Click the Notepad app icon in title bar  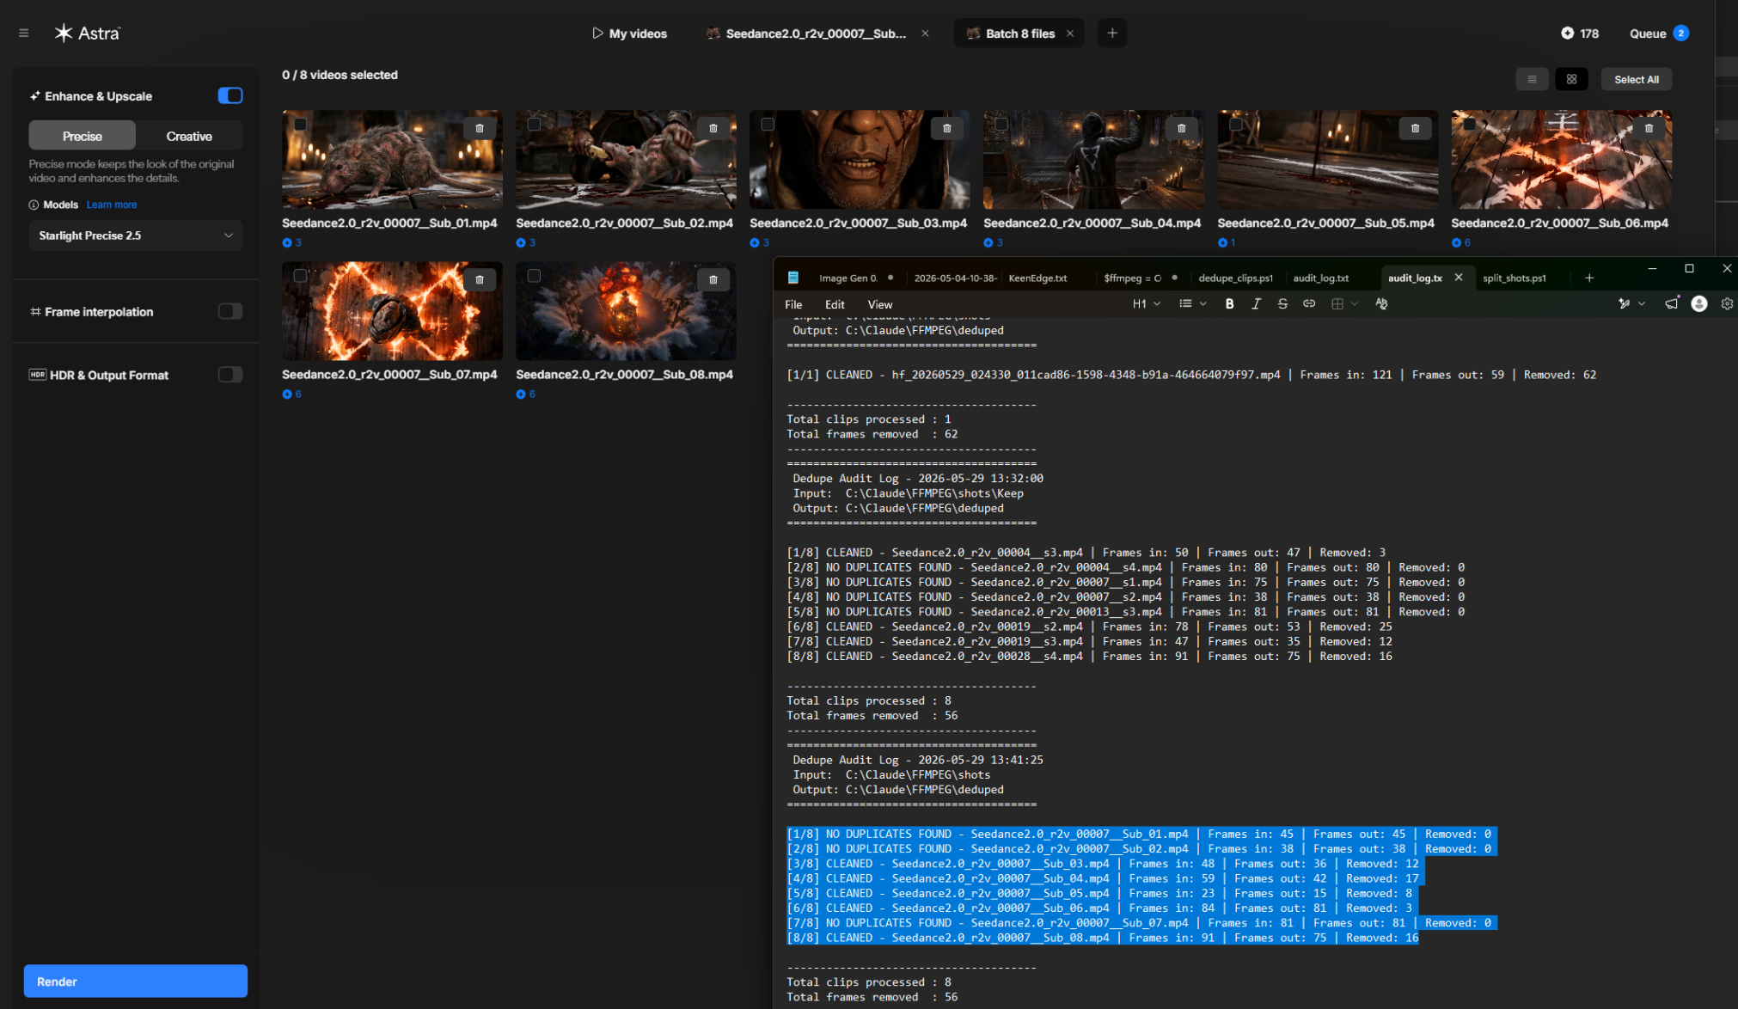[793, 278]
